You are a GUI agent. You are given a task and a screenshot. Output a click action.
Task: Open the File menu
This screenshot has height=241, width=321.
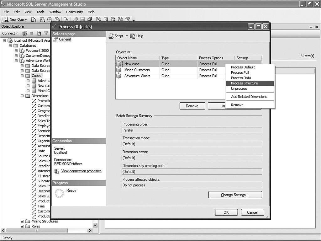pos(6,12)
